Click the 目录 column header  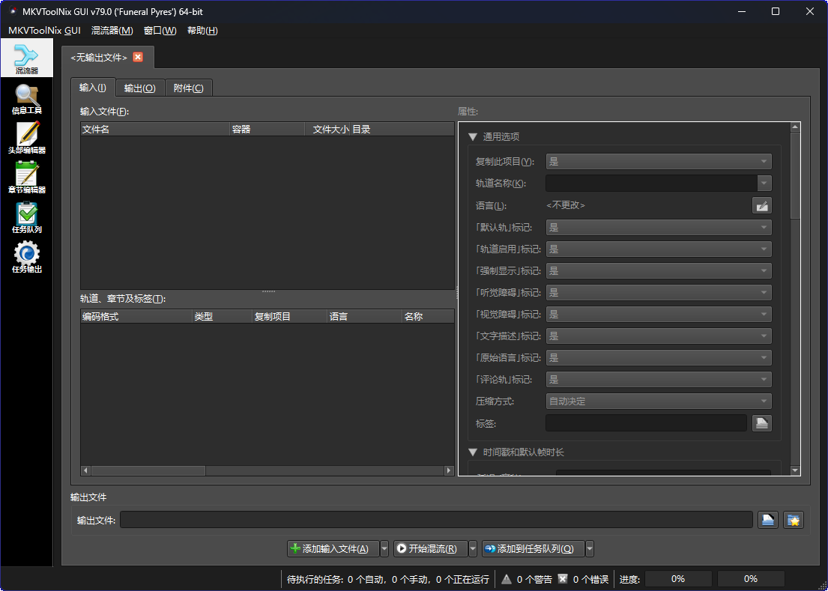pos(402,130)
